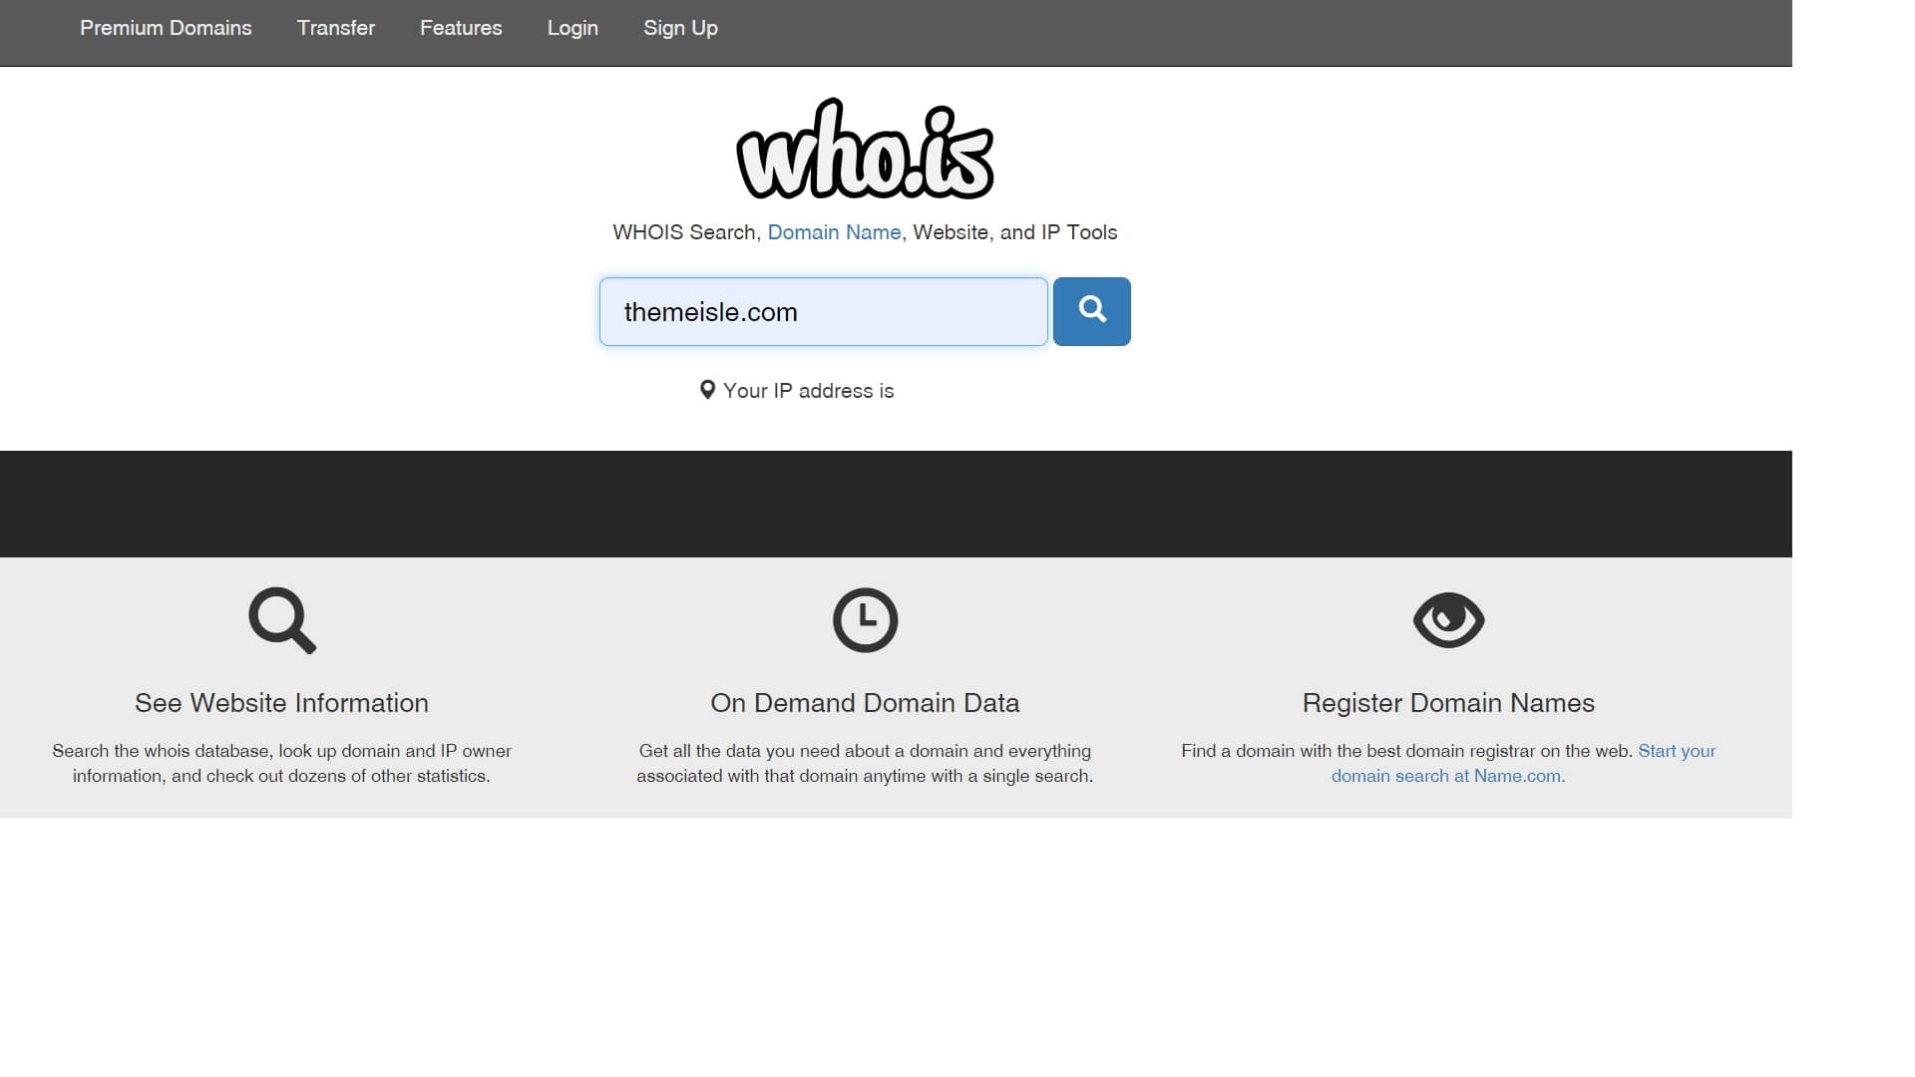Click the who.is logo to go home
The image size is (1915, 1077).
pos(864,149)
